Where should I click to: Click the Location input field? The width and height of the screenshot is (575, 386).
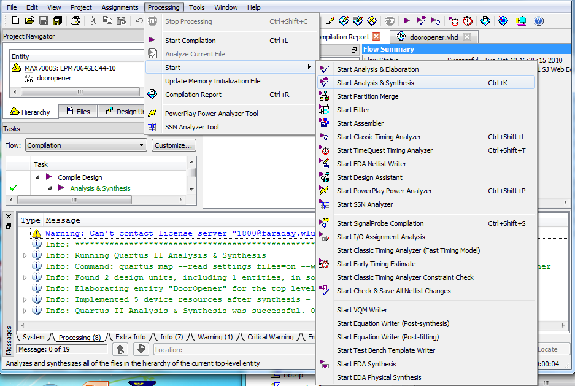tap(234, 349)
